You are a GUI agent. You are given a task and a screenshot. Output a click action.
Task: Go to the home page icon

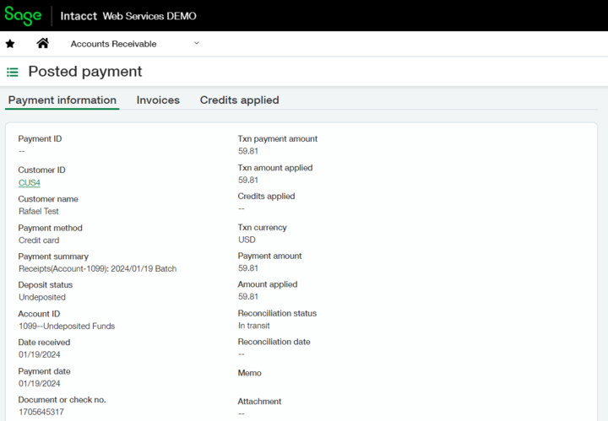(42, 44)
